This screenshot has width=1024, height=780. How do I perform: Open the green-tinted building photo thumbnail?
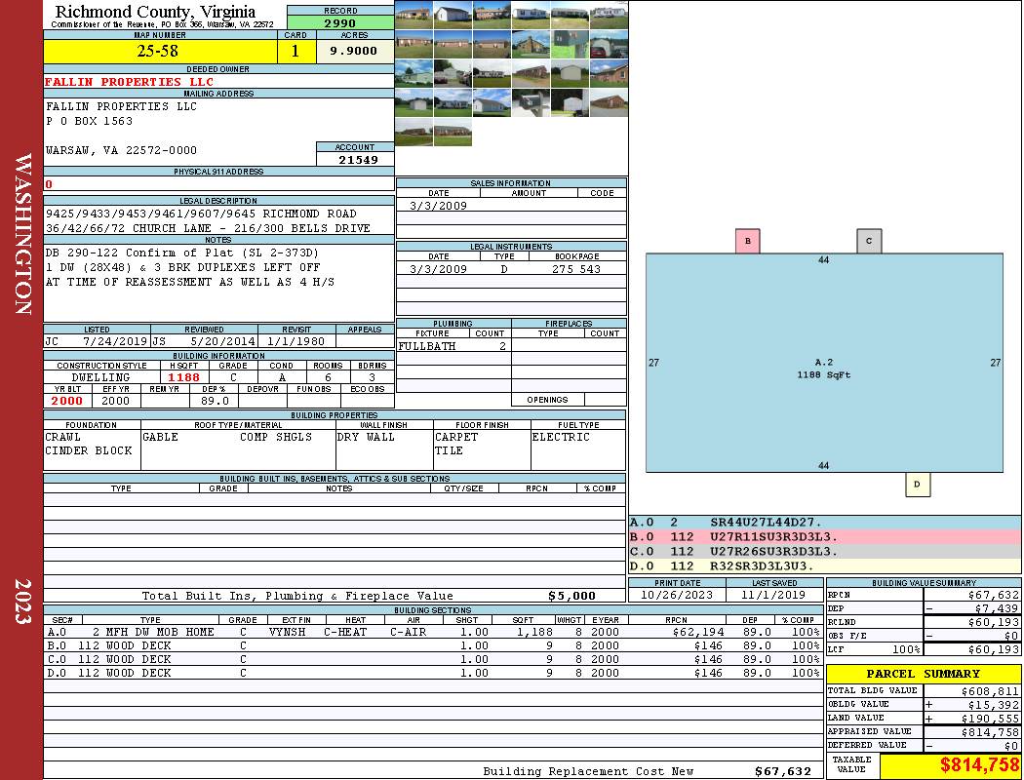(x=571, y=44)
